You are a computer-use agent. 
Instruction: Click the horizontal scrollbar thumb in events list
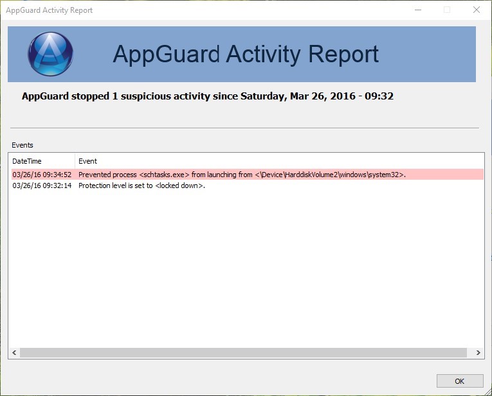(244, 352)
